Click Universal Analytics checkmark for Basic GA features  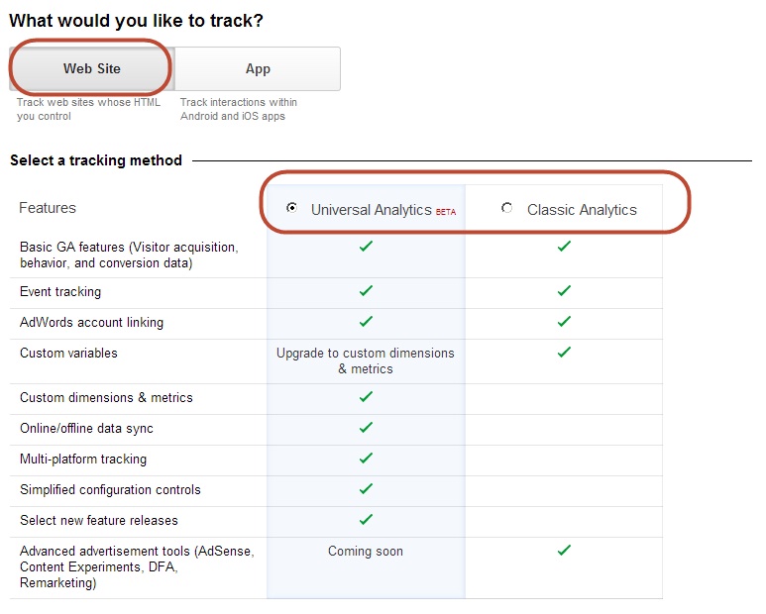pyautogui.click(x=366, y=246)
